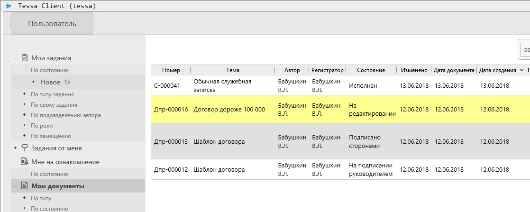The height and width of the screenshot is (212, 530).
Task: Sort table by the Номер column header
Action: tap(171, 70)
